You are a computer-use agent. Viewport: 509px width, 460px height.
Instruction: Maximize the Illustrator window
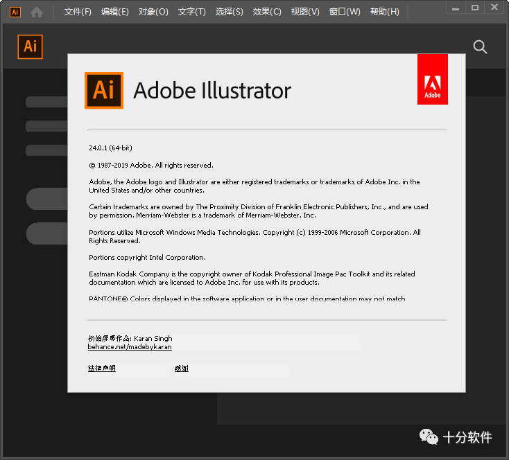[475, 8]
